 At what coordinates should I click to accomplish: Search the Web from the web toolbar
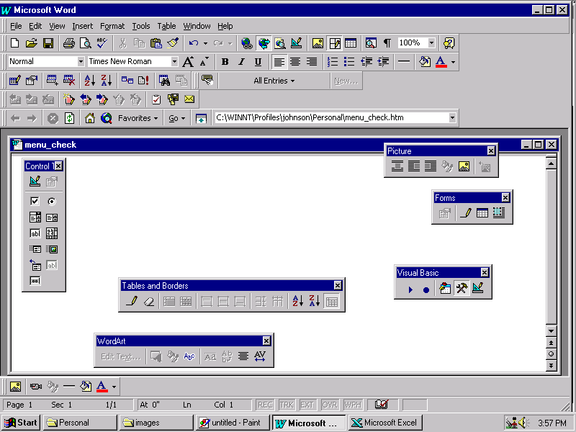107,118
